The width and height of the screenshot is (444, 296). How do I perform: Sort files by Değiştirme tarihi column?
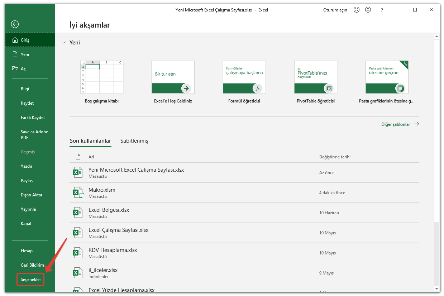(x=335, y=157)
